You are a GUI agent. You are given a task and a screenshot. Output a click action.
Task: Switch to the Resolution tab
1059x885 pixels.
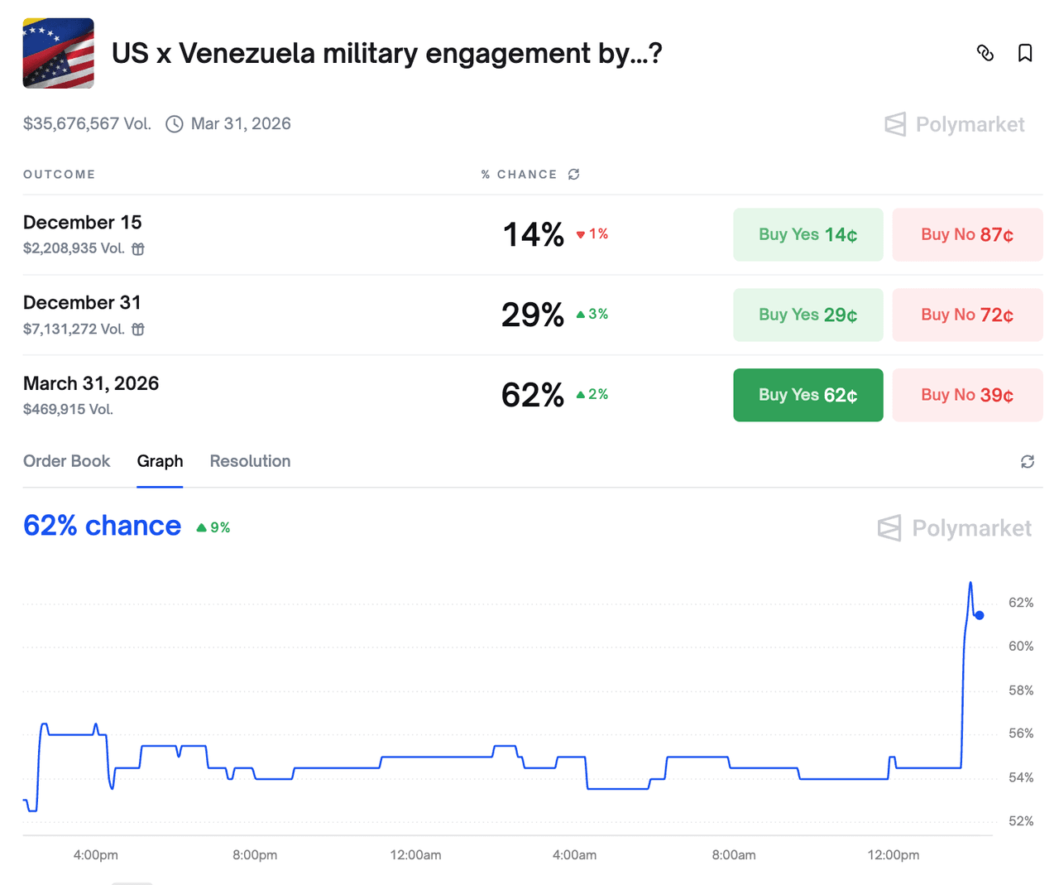click(250, 461)
